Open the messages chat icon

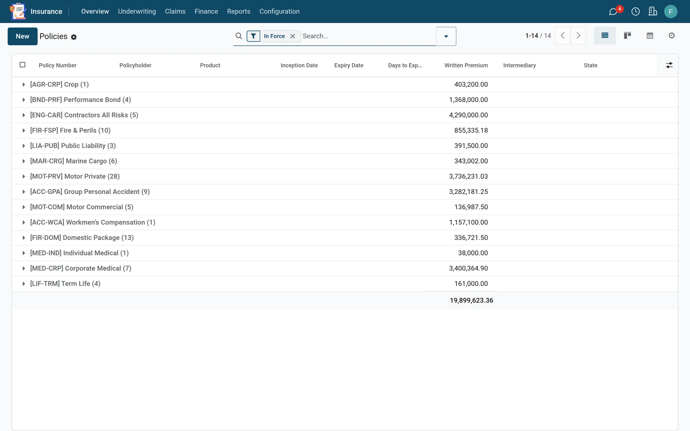tap(613, 11)
